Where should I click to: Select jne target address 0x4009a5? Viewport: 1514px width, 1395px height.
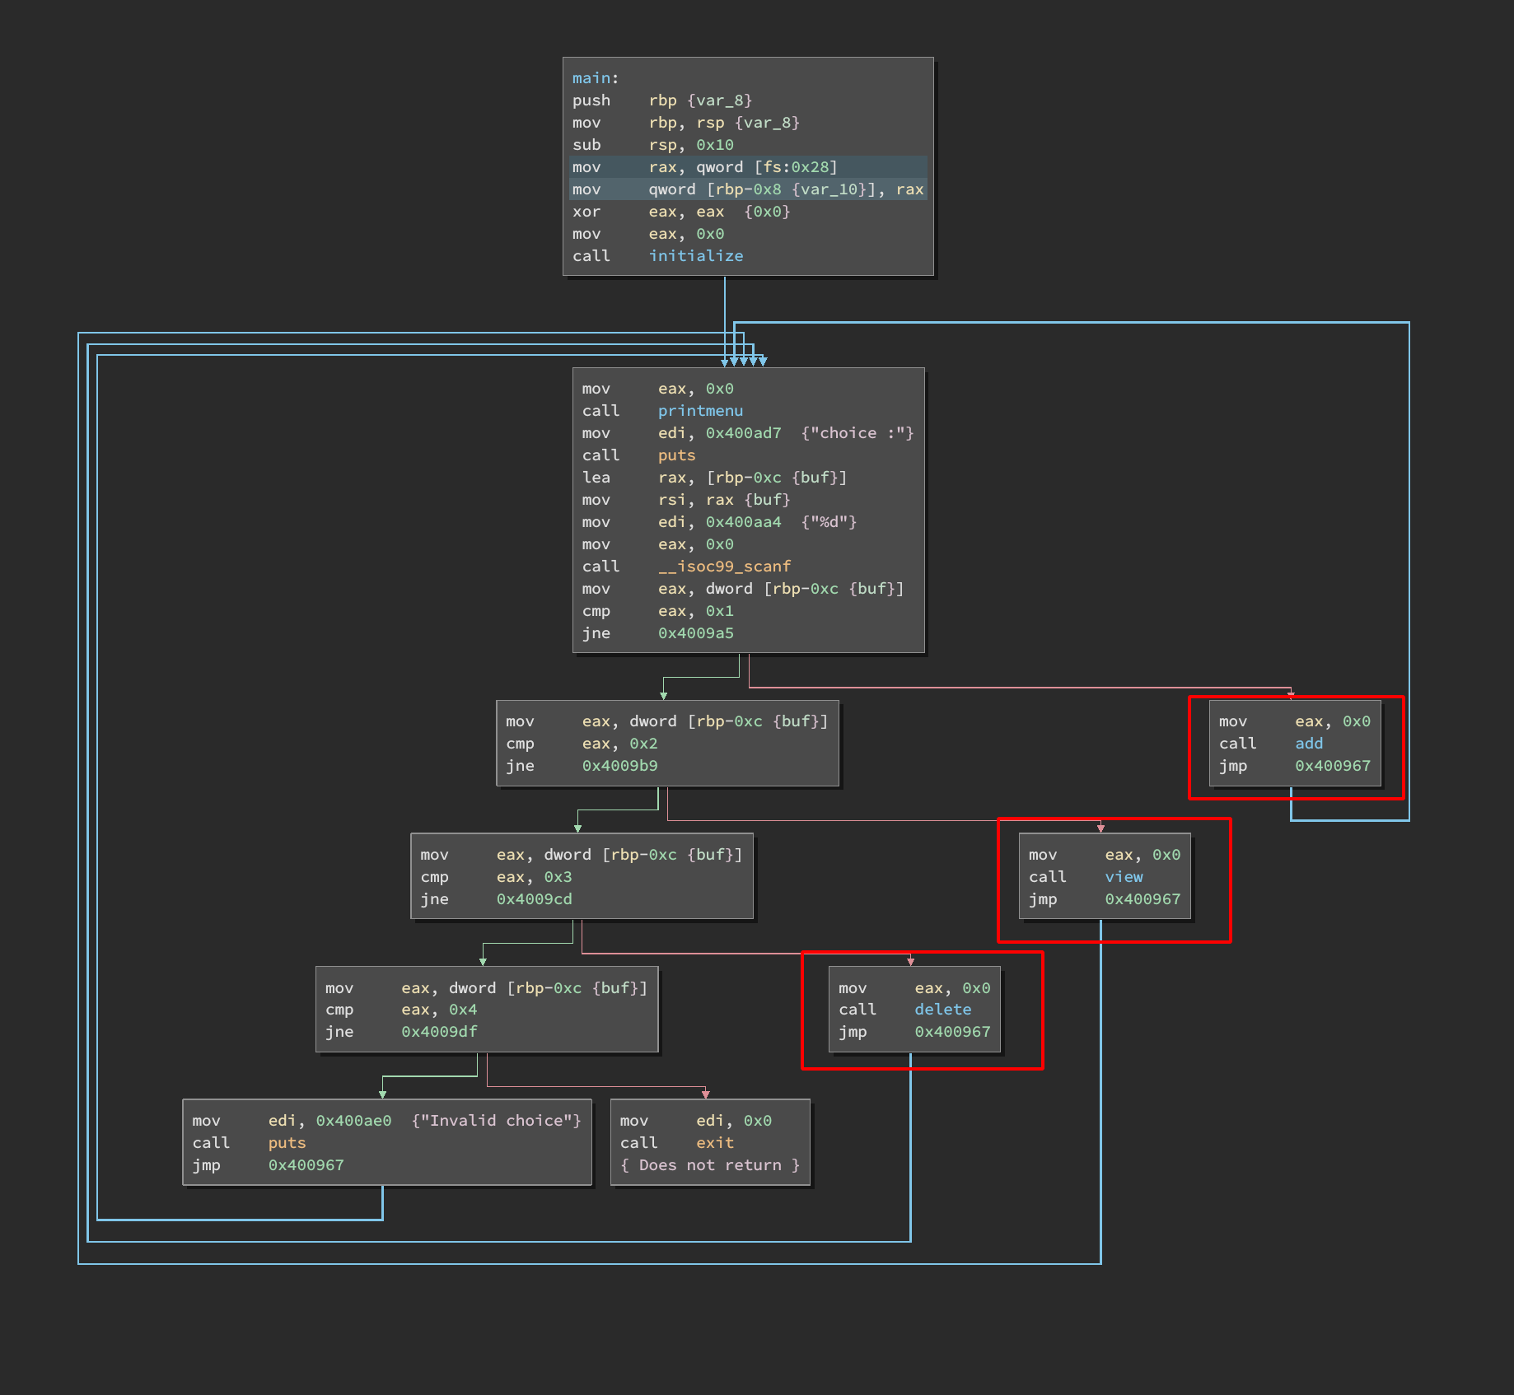tap(695, 633)
